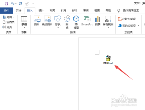The height and width of the screenshot is (110, 145).
Task: Open the 封面 (Cover Page) dropdown
Action: point(8,17)
